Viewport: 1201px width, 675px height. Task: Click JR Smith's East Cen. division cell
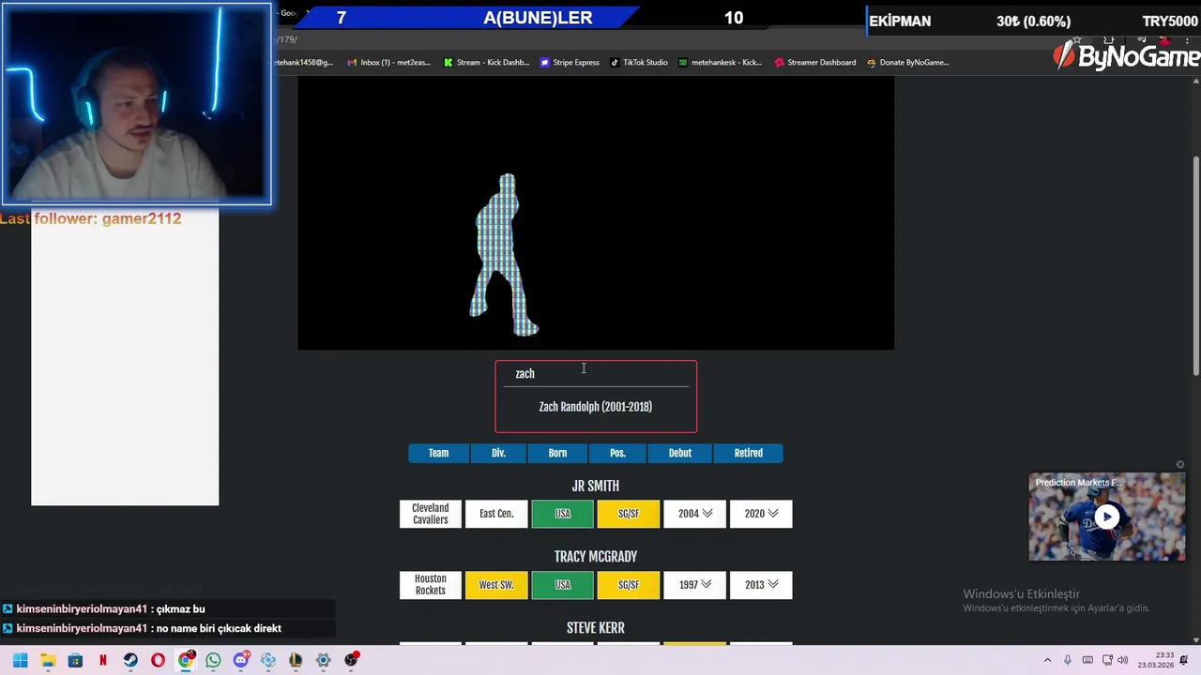(496, 514)
